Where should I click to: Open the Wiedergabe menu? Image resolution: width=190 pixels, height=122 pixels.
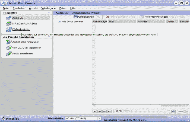[x=47, y=8]
